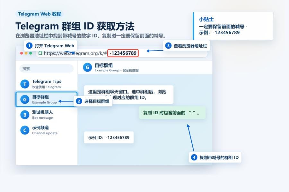289x192 pixels.
Task: Click the lock icon in the address bar
Action: pyautogui.click(x=40, y=53)
